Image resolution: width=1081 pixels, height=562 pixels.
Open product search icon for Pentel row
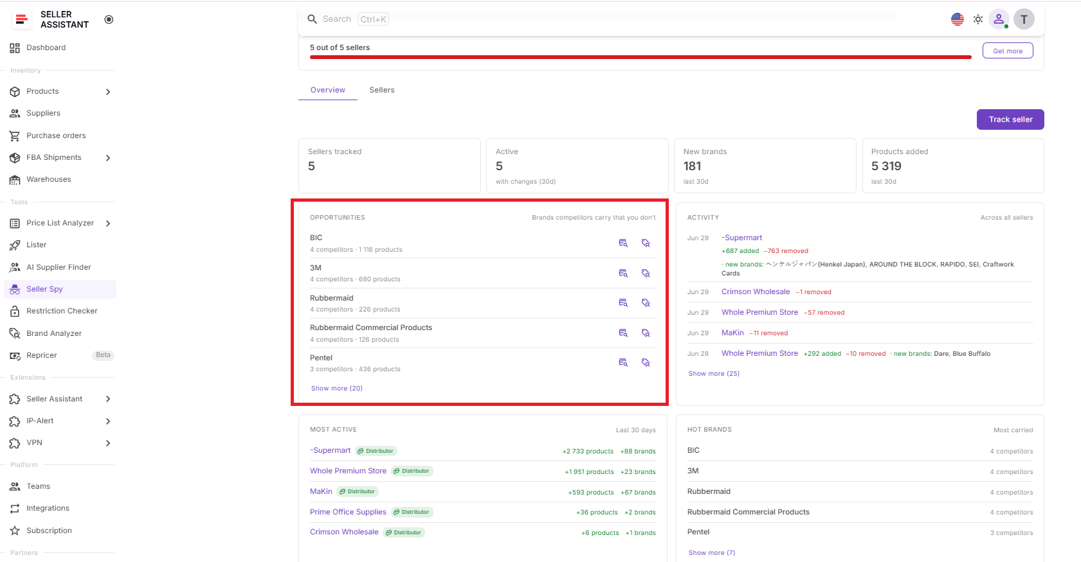623,363
